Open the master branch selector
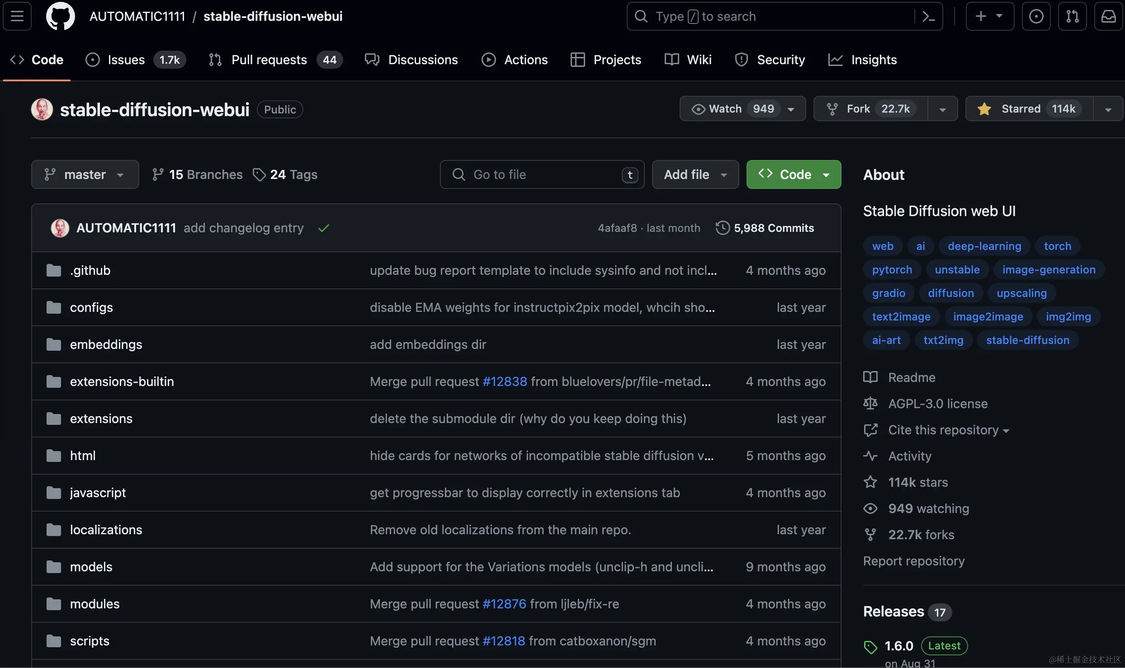The width and height of the screenshot is (1125, 668). pos(85,174)
